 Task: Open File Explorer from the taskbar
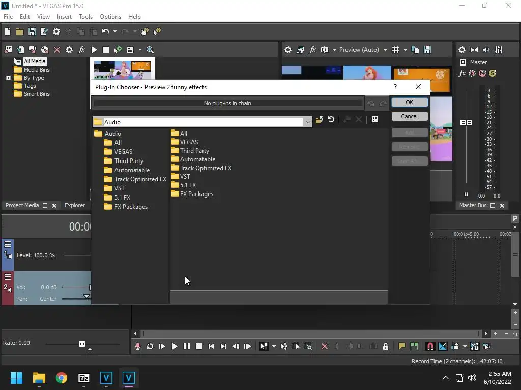point(39,378)
